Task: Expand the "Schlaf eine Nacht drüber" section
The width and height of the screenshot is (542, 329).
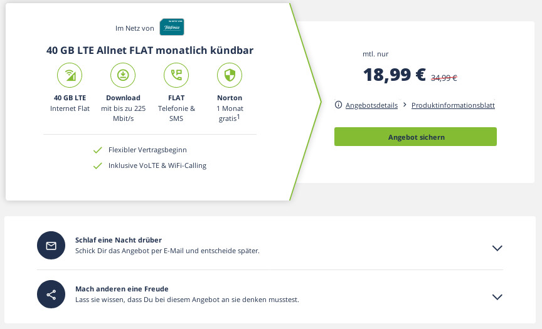Action: 497,248
